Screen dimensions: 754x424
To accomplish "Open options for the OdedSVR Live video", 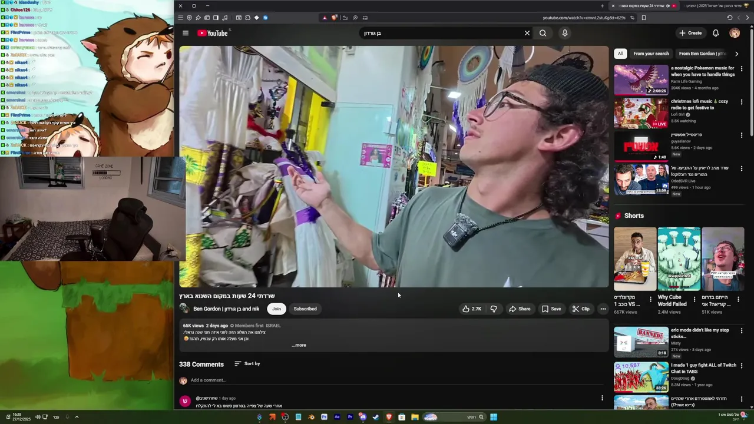I will coord(742,169).
